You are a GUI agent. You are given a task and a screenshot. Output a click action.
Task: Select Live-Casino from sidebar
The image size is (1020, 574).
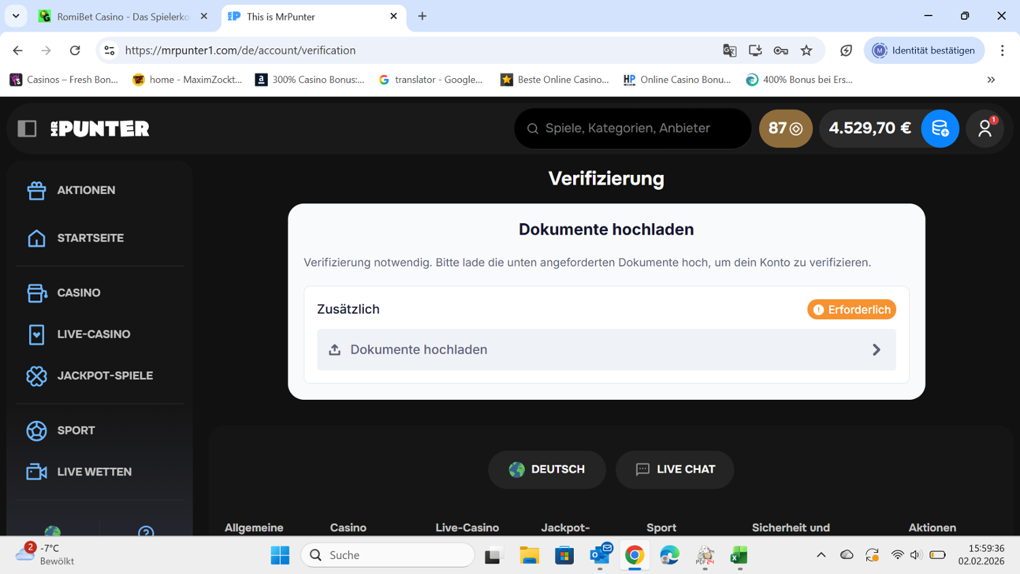point(93,335)
